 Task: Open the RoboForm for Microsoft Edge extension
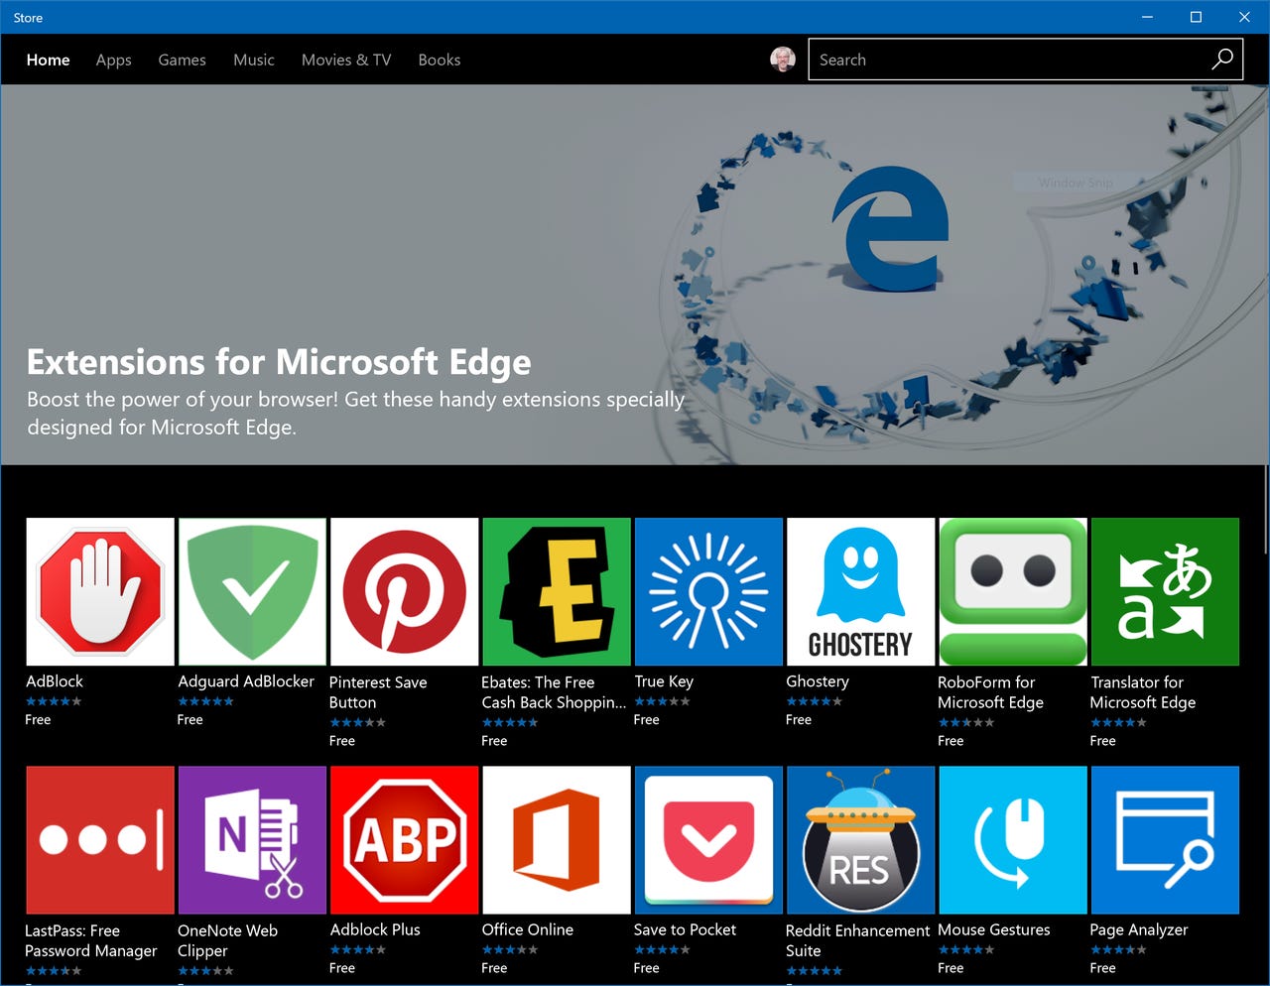(x=1012, y=590)
